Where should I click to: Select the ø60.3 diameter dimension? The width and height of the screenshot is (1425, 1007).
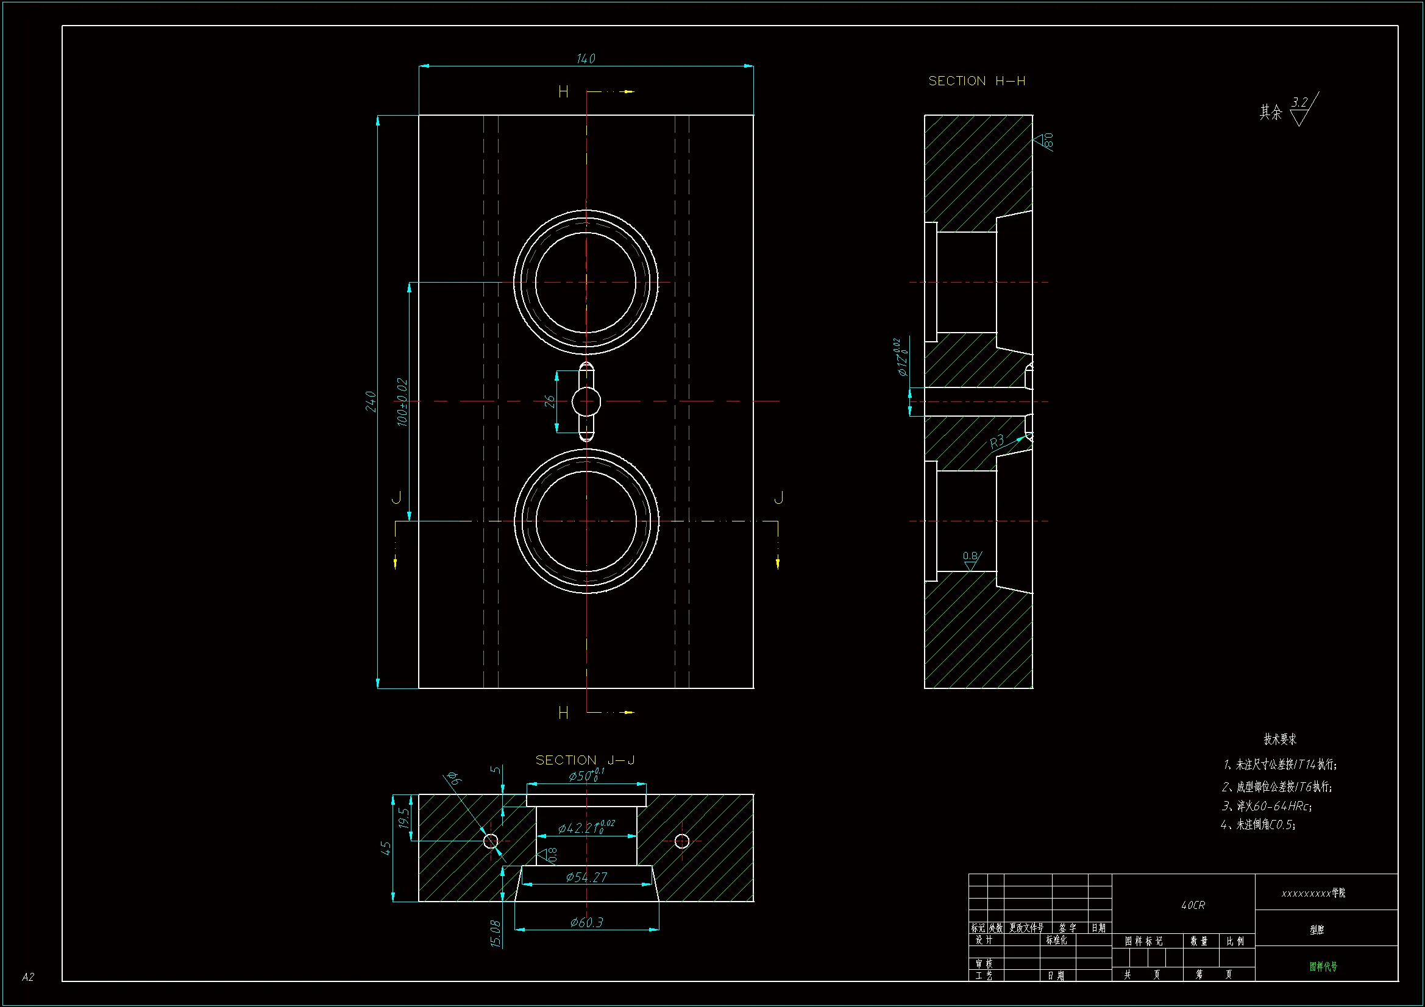(x=586, y=922)
